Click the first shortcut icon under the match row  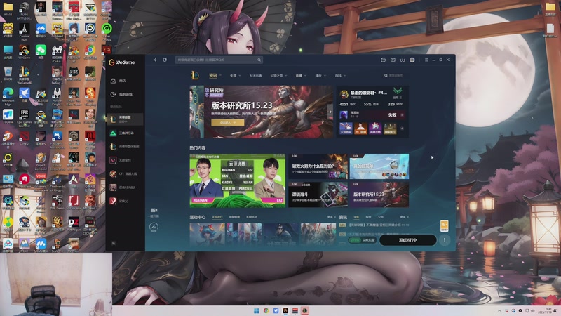tap(346, 129)
